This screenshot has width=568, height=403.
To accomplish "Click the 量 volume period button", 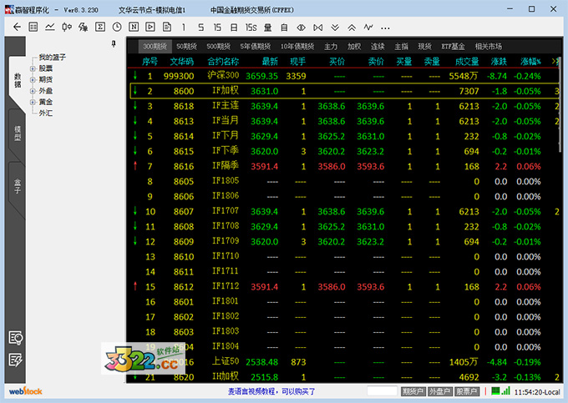I will [x=267, y=28].
